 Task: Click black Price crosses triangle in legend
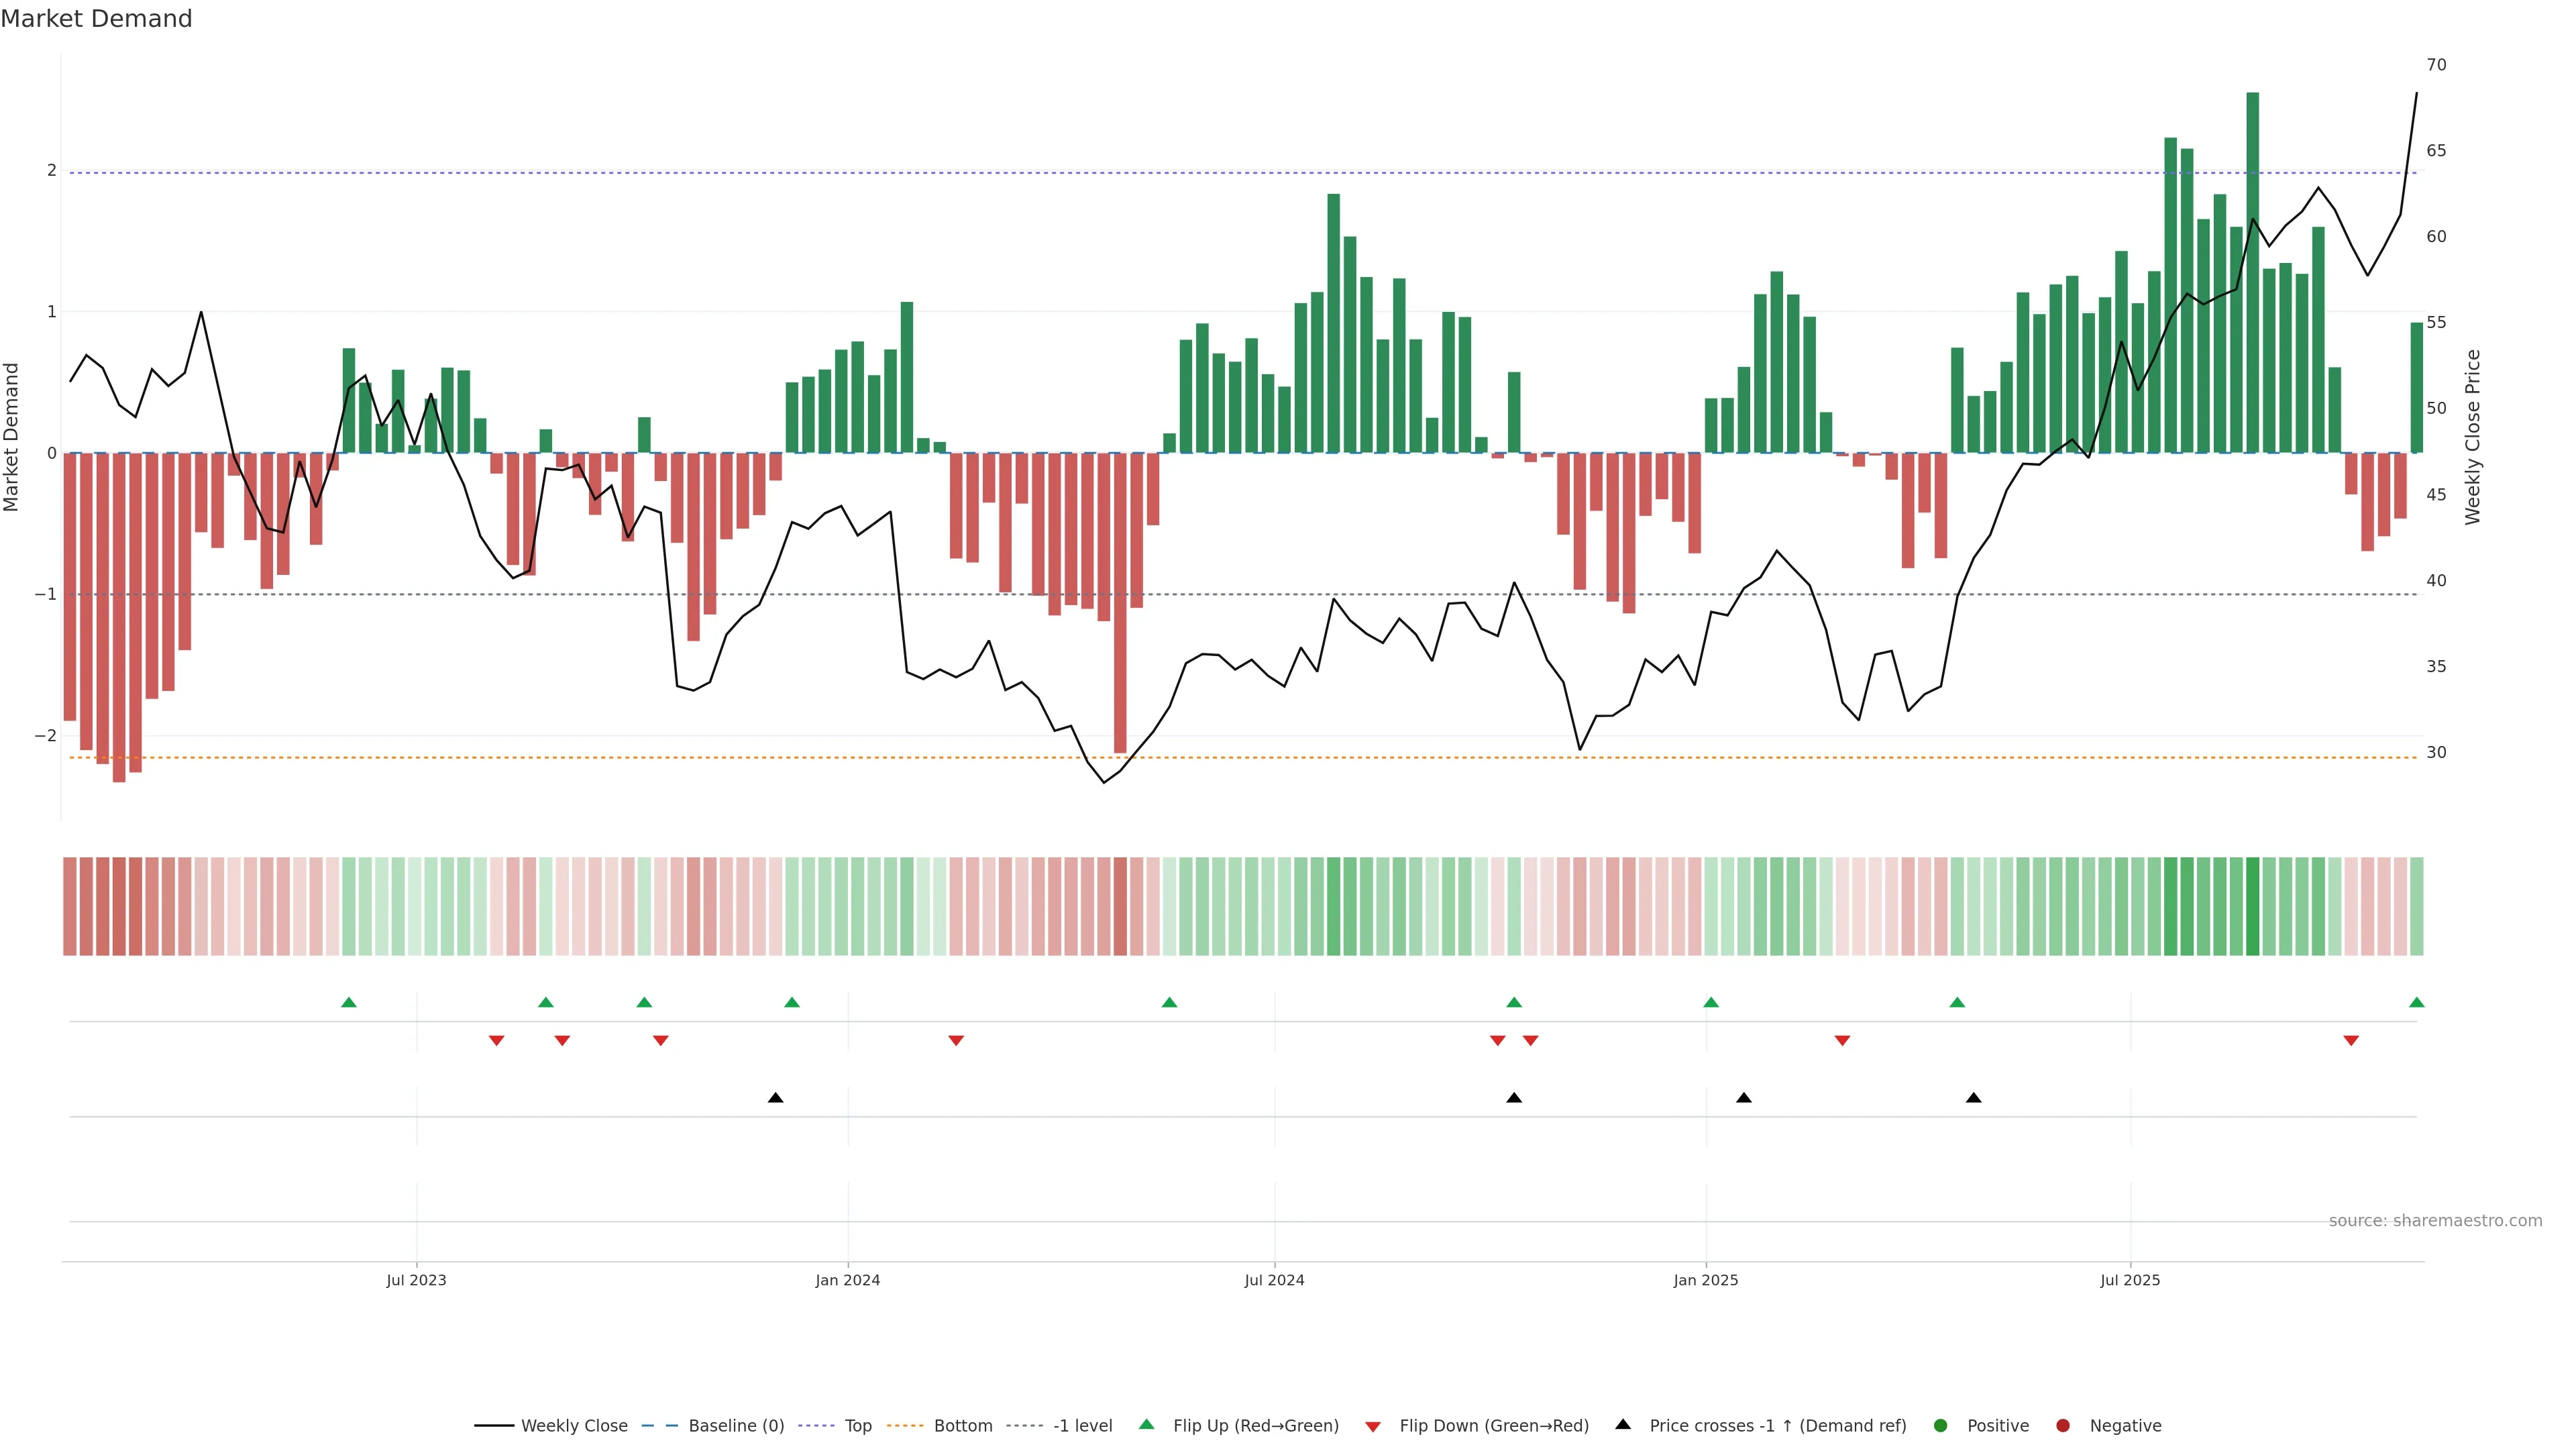coord(1623,1424)
